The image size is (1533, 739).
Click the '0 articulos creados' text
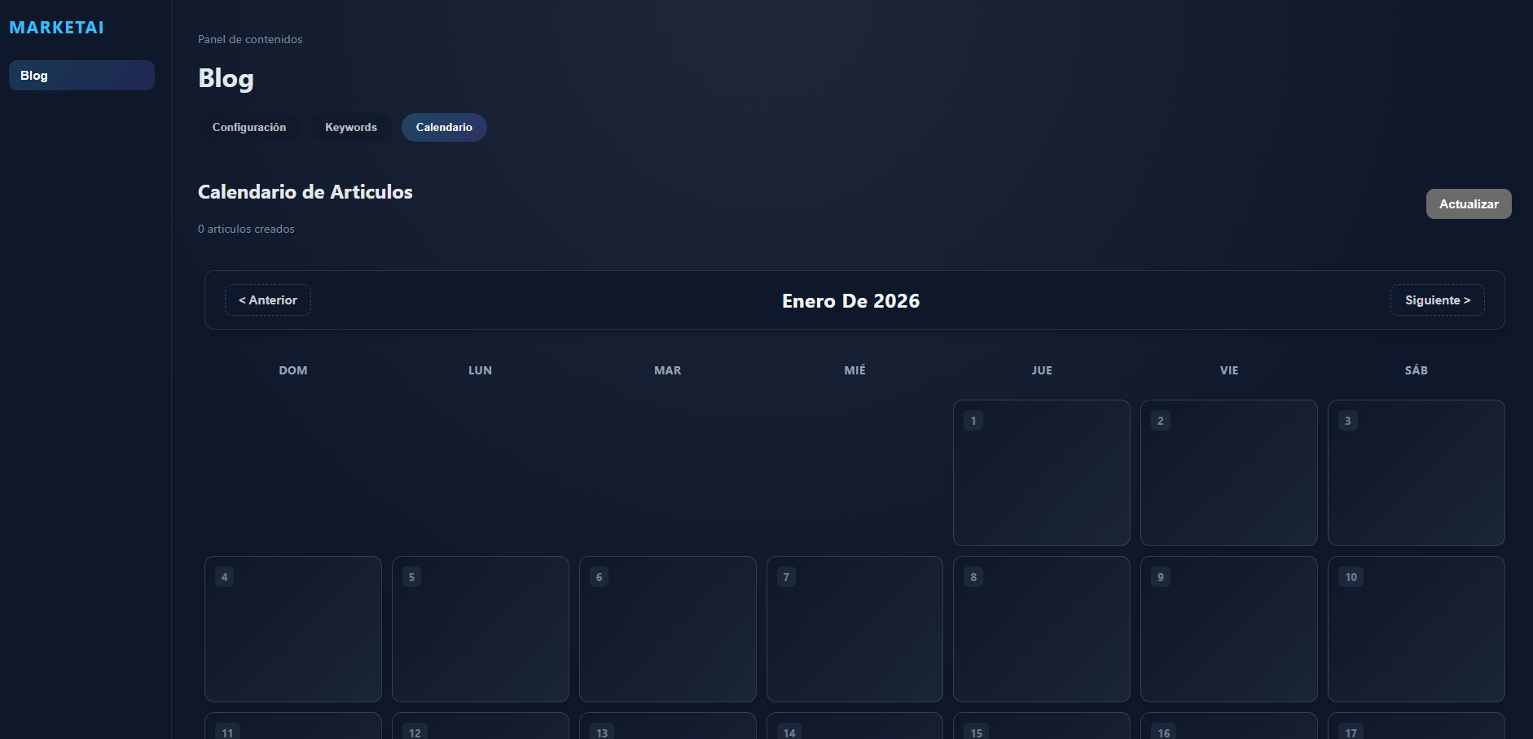tap(246, 229)
